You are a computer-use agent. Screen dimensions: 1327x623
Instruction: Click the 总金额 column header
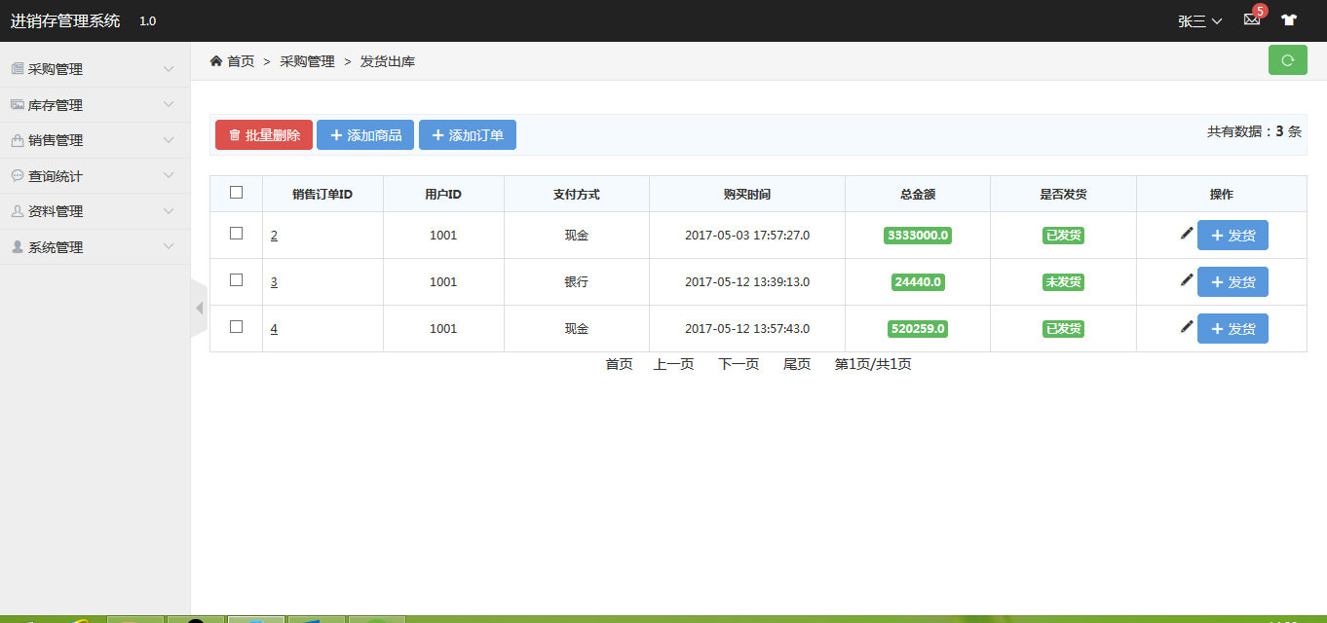(918, 194)
